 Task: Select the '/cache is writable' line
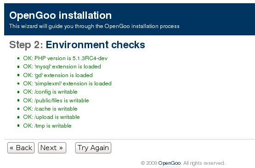[x=50, y=109]
